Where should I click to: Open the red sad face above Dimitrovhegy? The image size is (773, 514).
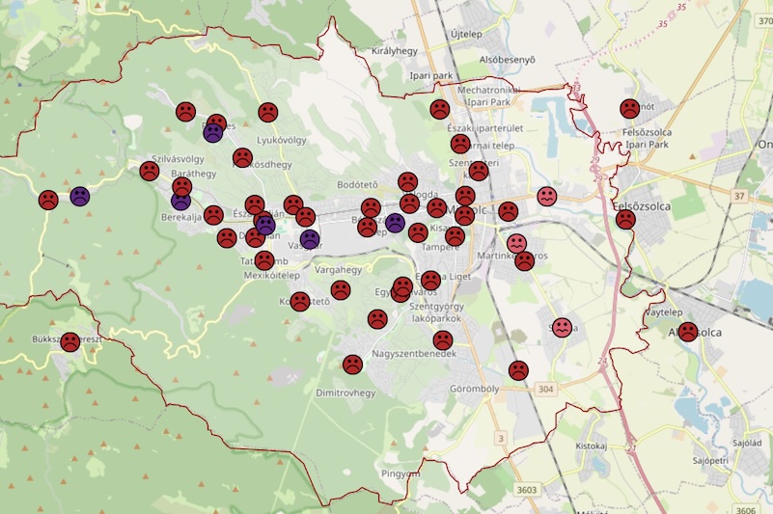click(352, 365)
